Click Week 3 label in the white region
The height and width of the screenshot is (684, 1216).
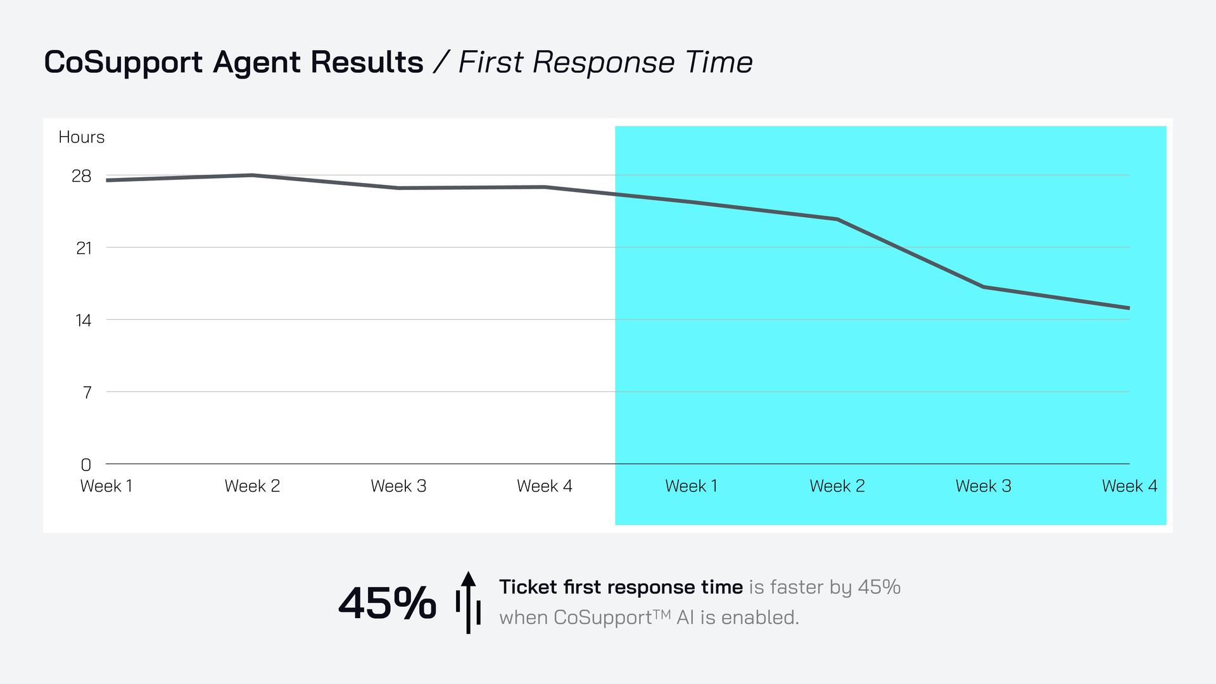click(x=398, y=486)
